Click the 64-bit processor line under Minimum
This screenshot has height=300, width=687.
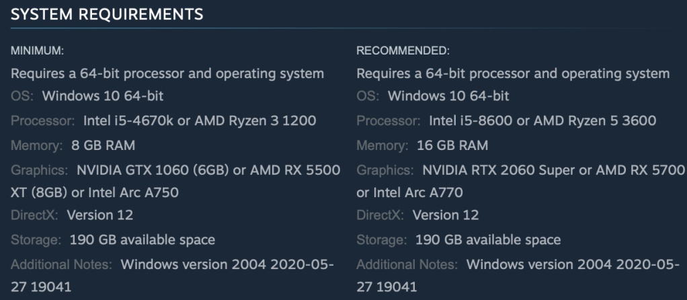(x=167, y=73)
